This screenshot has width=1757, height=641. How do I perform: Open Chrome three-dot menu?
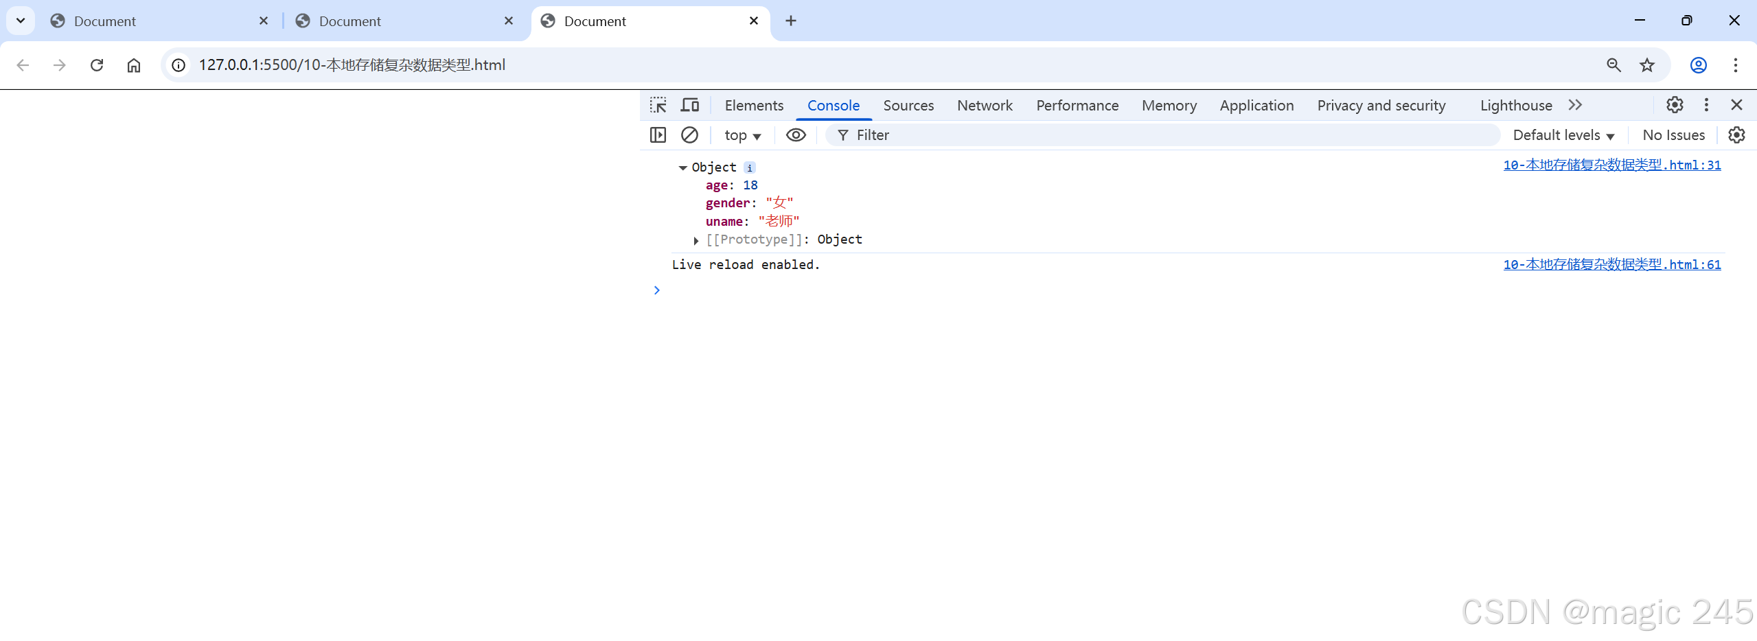1735,65
